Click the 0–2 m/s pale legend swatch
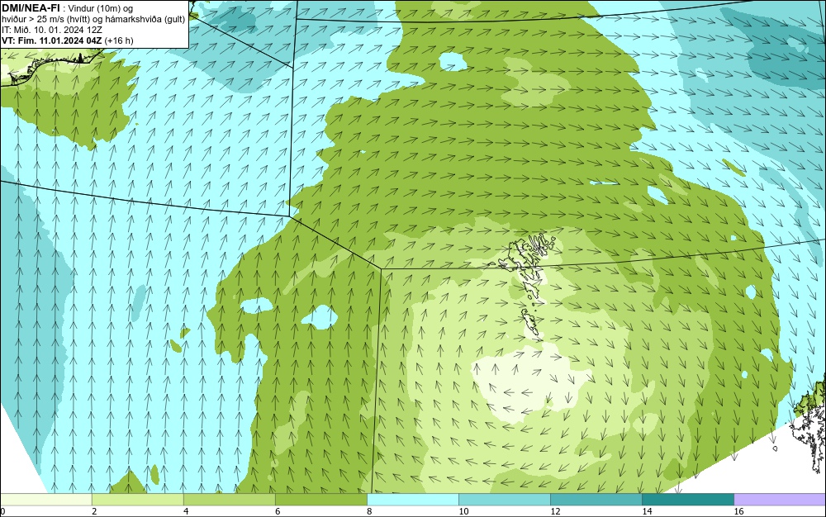Image resolution: width=826 pixels, height=517 pixels. (45, 500)
